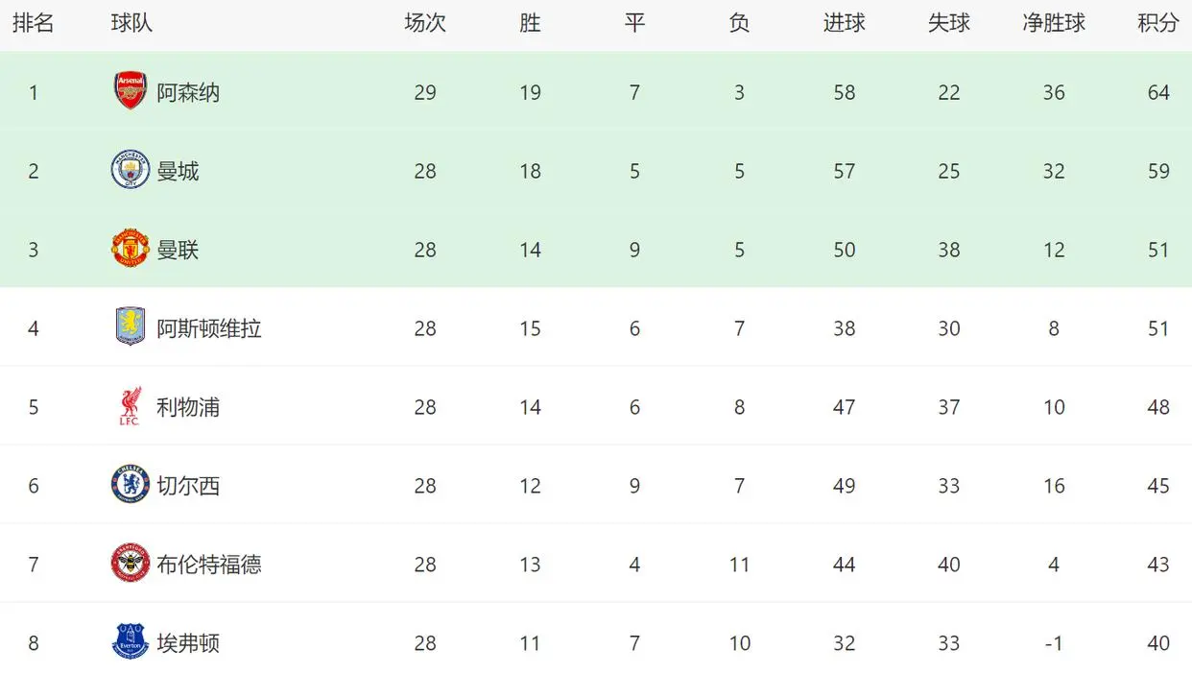Click the Chelsea club crest
1192x674 pixels.
point(130,485)
